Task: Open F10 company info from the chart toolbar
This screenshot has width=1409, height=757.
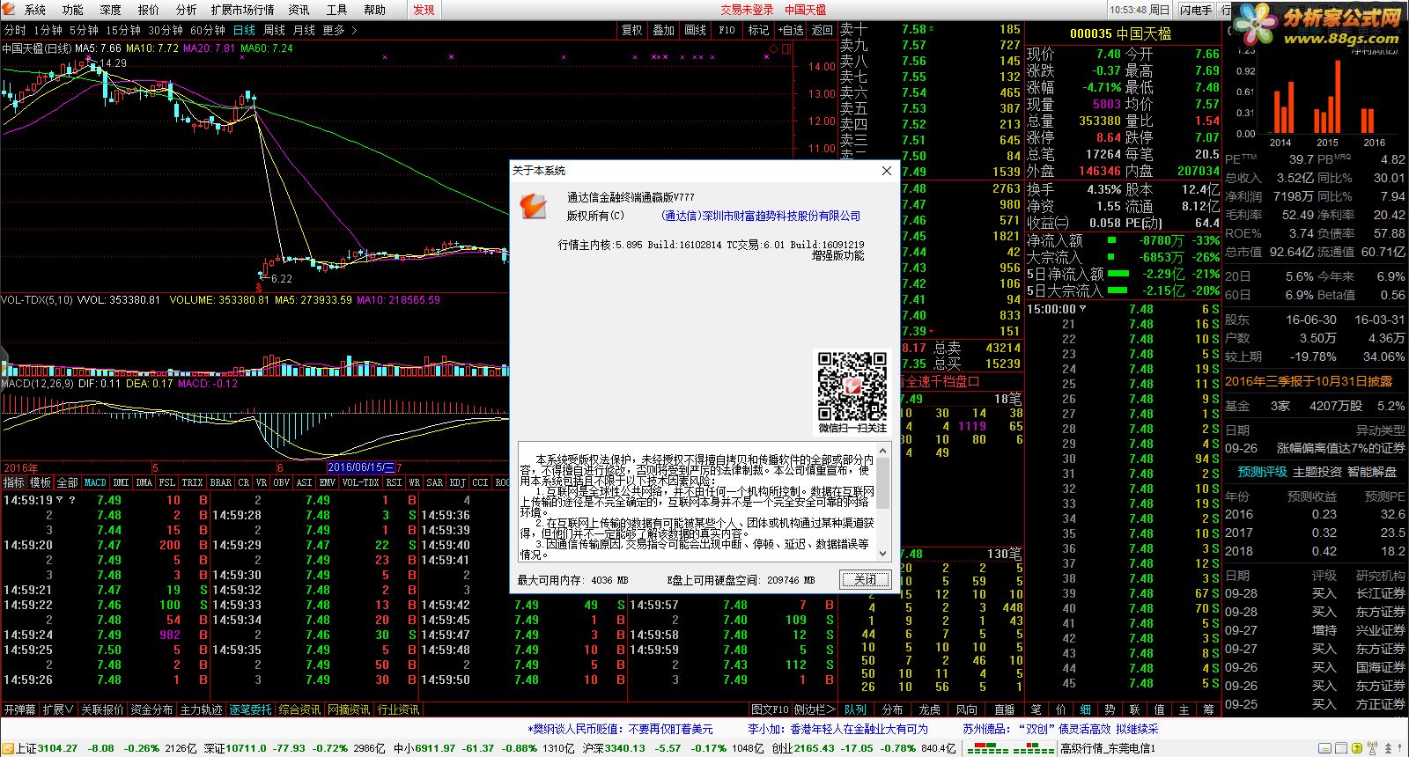Action: coord(727,30)
